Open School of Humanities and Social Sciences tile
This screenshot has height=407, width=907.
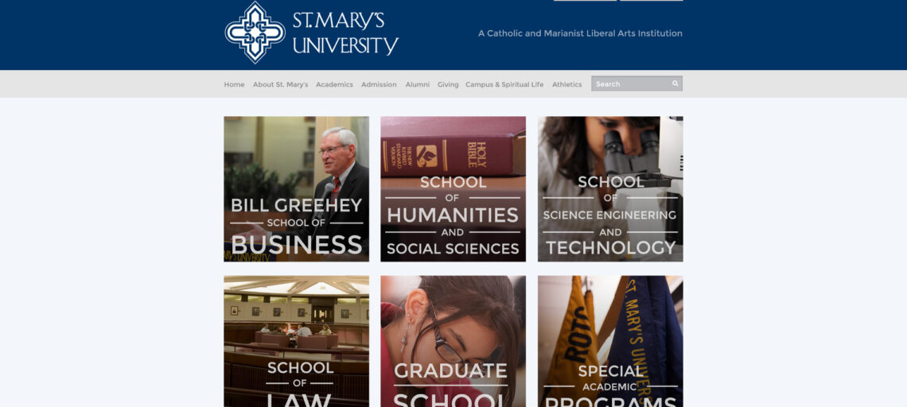click(453, 189)
